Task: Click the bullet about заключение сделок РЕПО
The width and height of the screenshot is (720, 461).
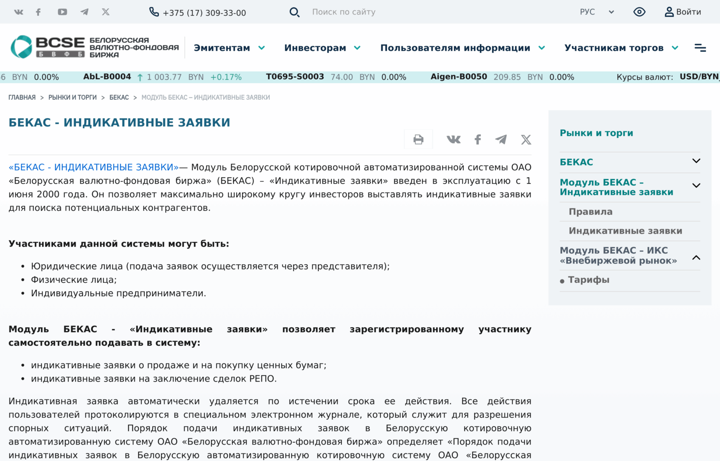Action: click(154, 379)
